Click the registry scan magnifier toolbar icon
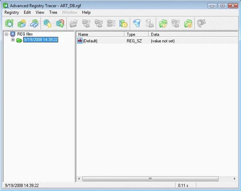The width and height of the screenshot is (241, 191). [x=9, y=24]
